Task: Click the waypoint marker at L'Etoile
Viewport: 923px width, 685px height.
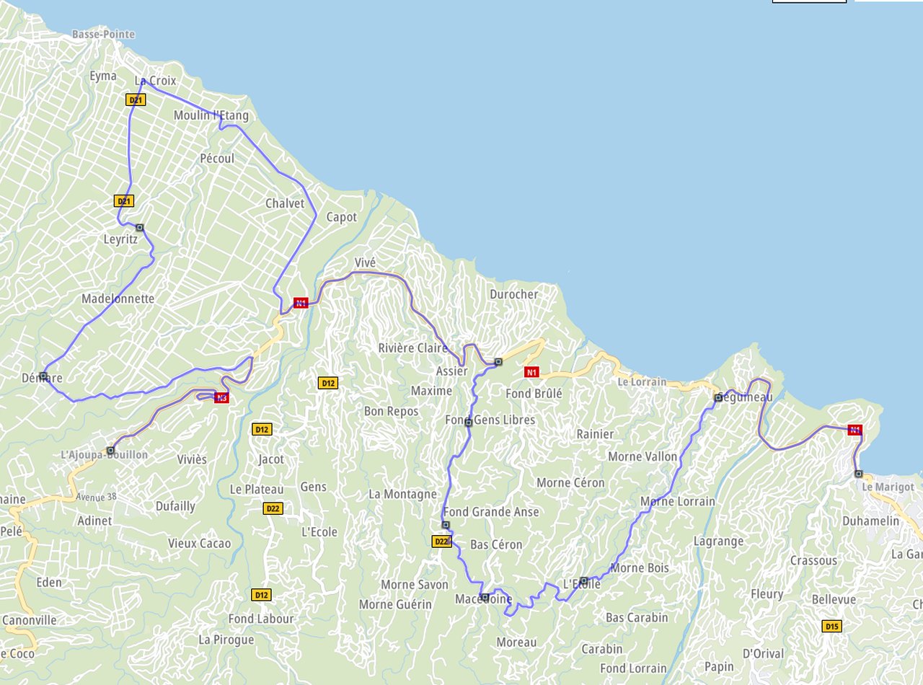Action: click(x=584, y=580)
